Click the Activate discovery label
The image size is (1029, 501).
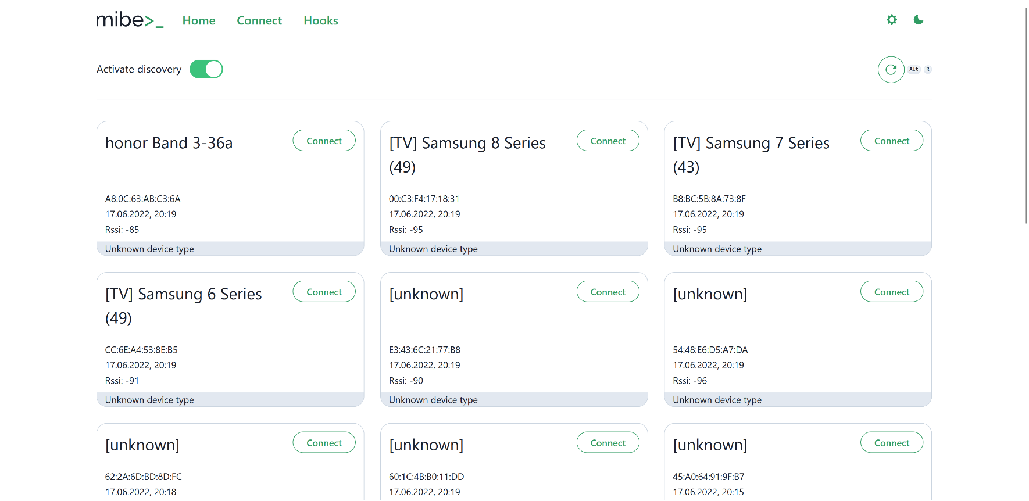tap(139, 69)
